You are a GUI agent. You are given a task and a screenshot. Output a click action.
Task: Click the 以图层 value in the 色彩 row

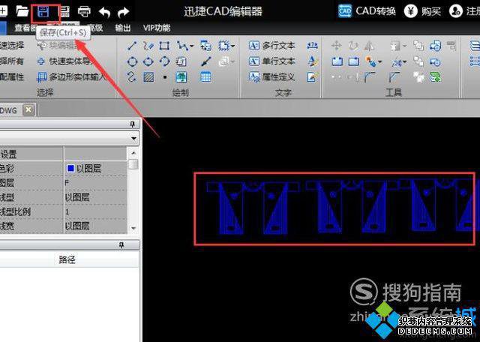point(88,169)
